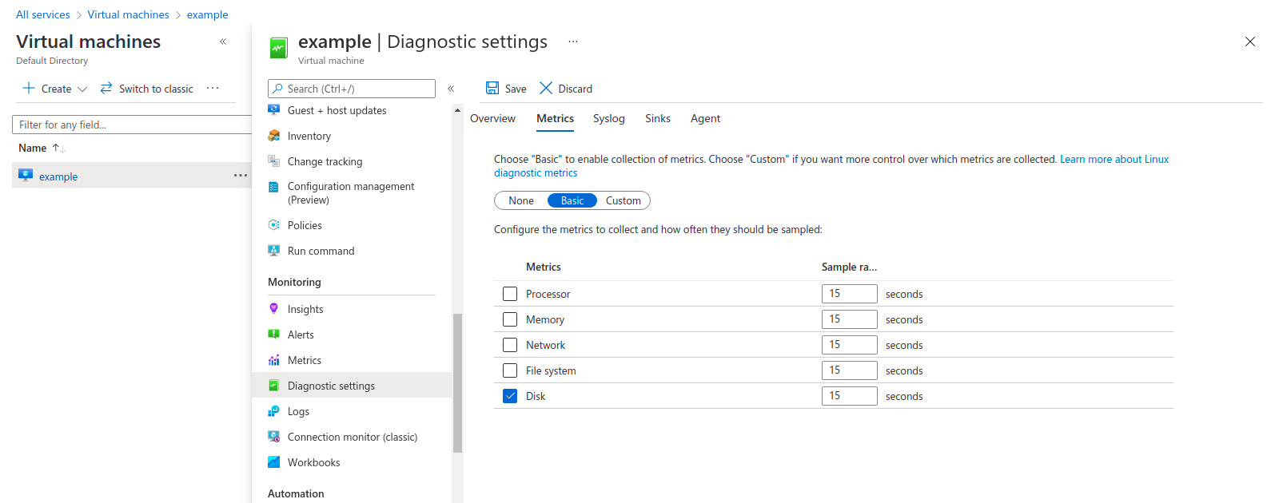Switch to the Metrics tab

point(555,118)
